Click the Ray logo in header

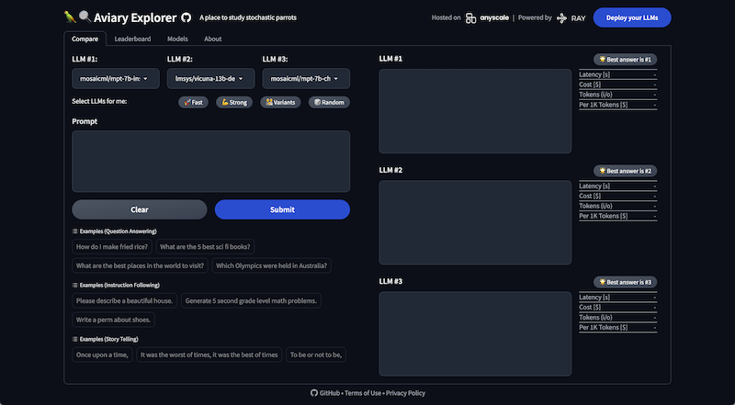click(571, 18)
